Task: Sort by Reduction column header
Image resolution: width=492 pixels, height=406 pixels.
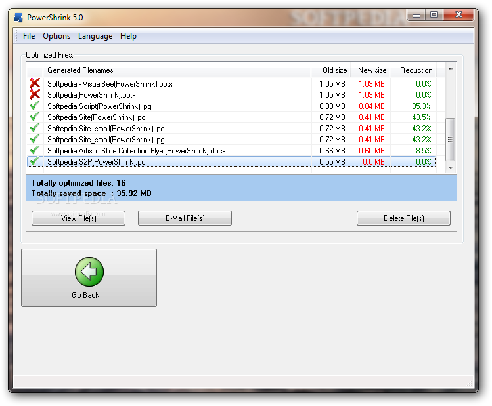Action: tap(413, 70)
